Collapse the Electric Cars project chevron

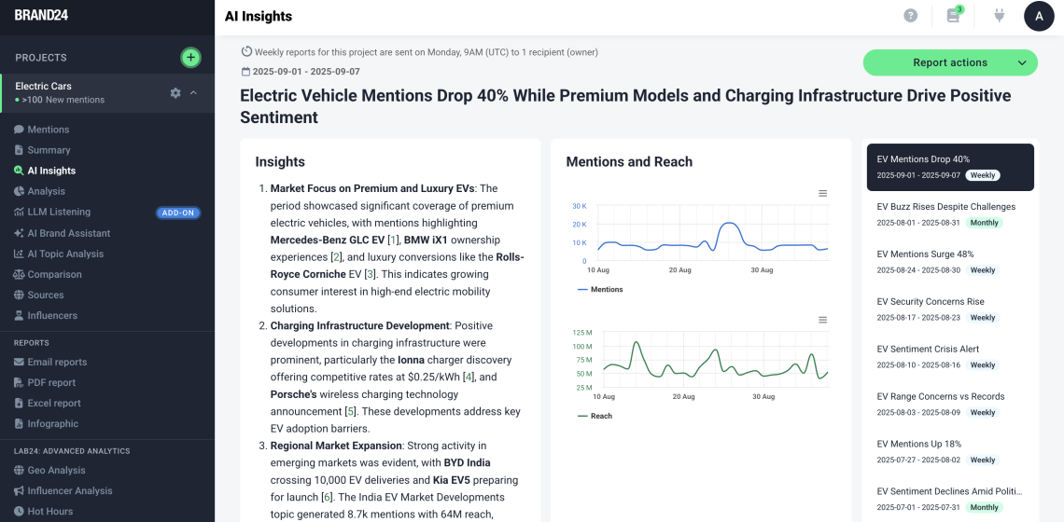(193, 93)
